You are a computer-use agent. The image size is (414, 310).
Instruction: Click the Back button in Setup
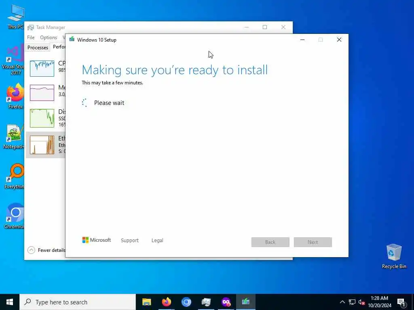click(270, 242)
